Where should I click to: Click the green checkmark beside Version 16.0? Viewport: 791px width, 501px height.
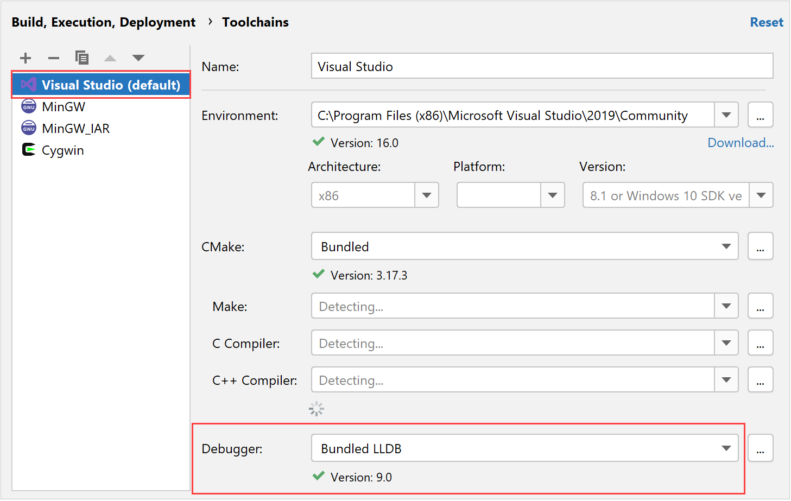point(319,142)
